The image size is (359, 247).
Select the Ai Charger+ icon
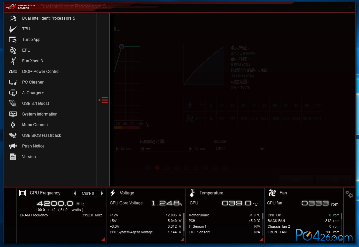point(13,93)
